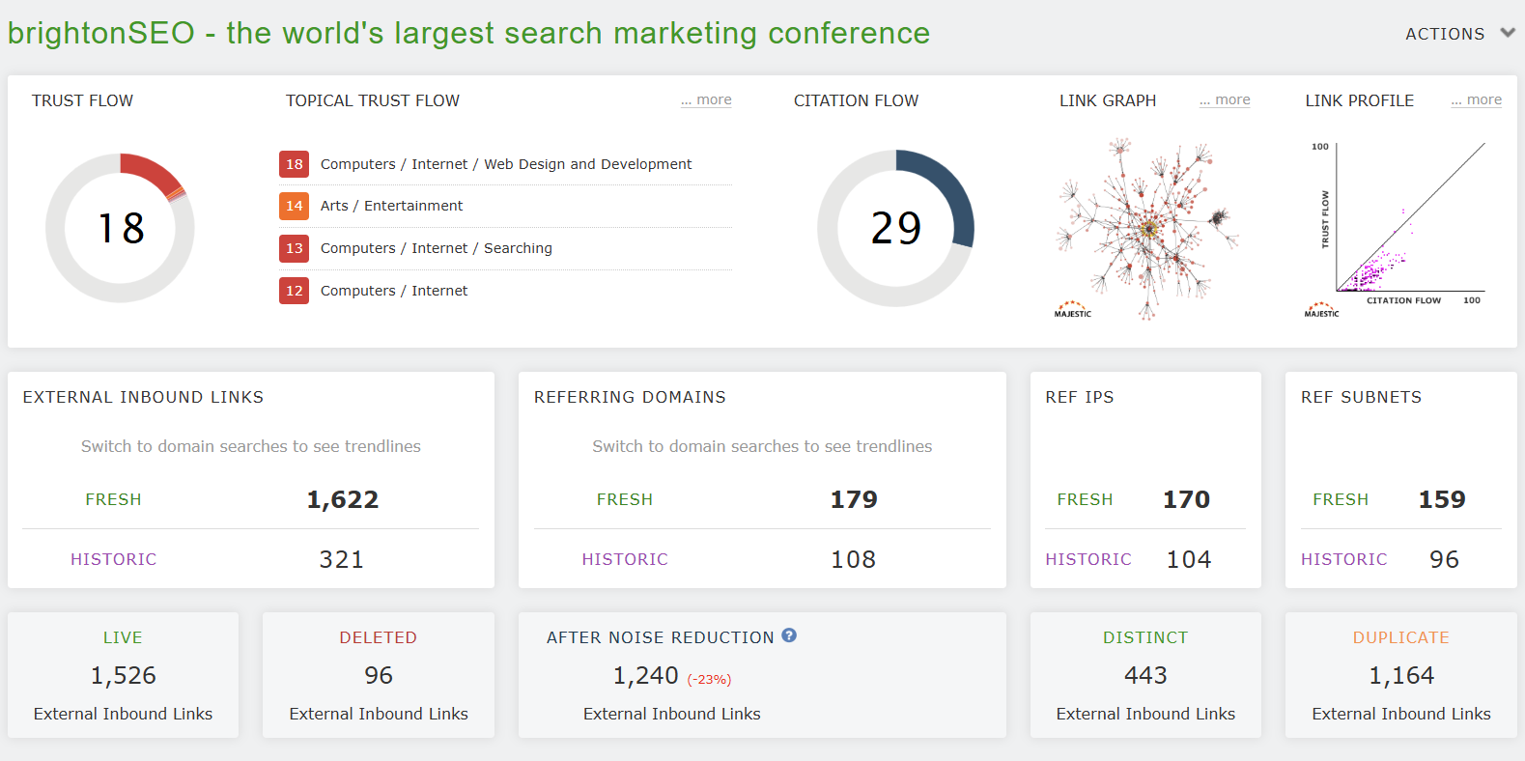Click historic external inbound links value 321
This screenshot has width=1525, height=761.
point(342,559)
